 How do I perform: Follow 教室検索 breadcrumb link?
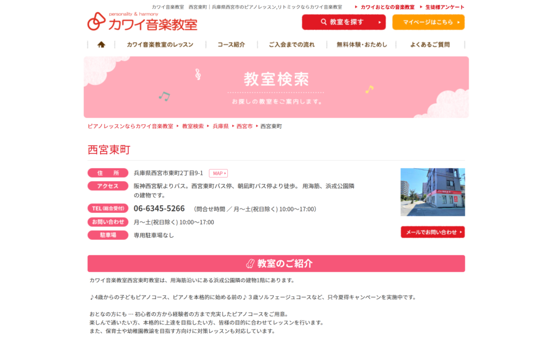[193, 126]
